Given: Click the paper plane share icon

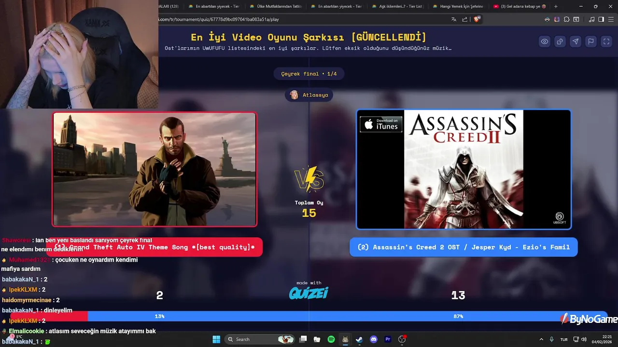Looking at the screenshot, I should coord(576,41).
